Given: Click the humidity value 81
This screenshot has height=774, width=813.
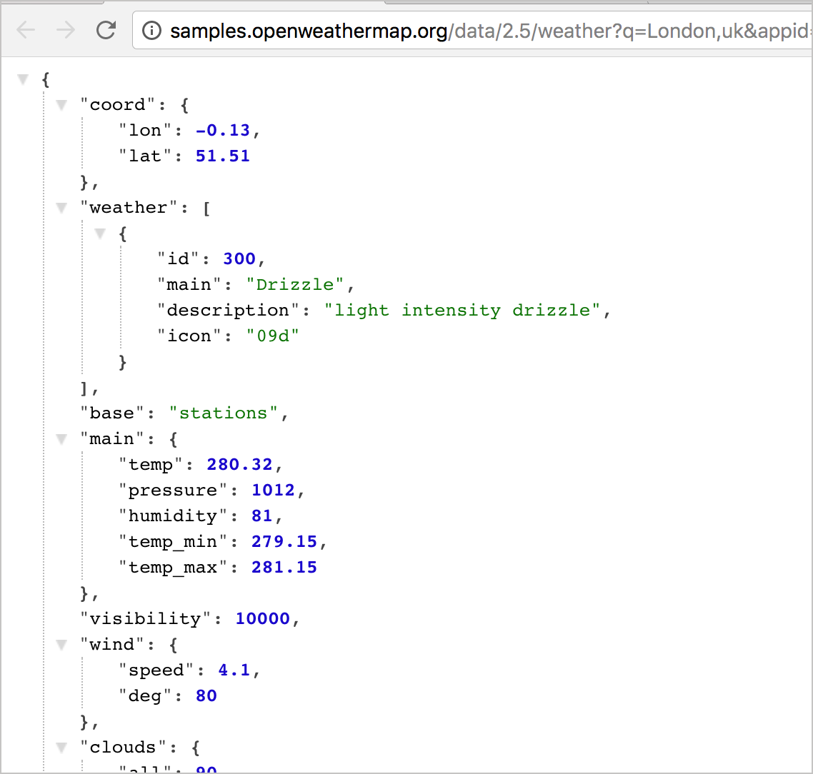Looking at the screenshot, I should (x=263, y=516).
